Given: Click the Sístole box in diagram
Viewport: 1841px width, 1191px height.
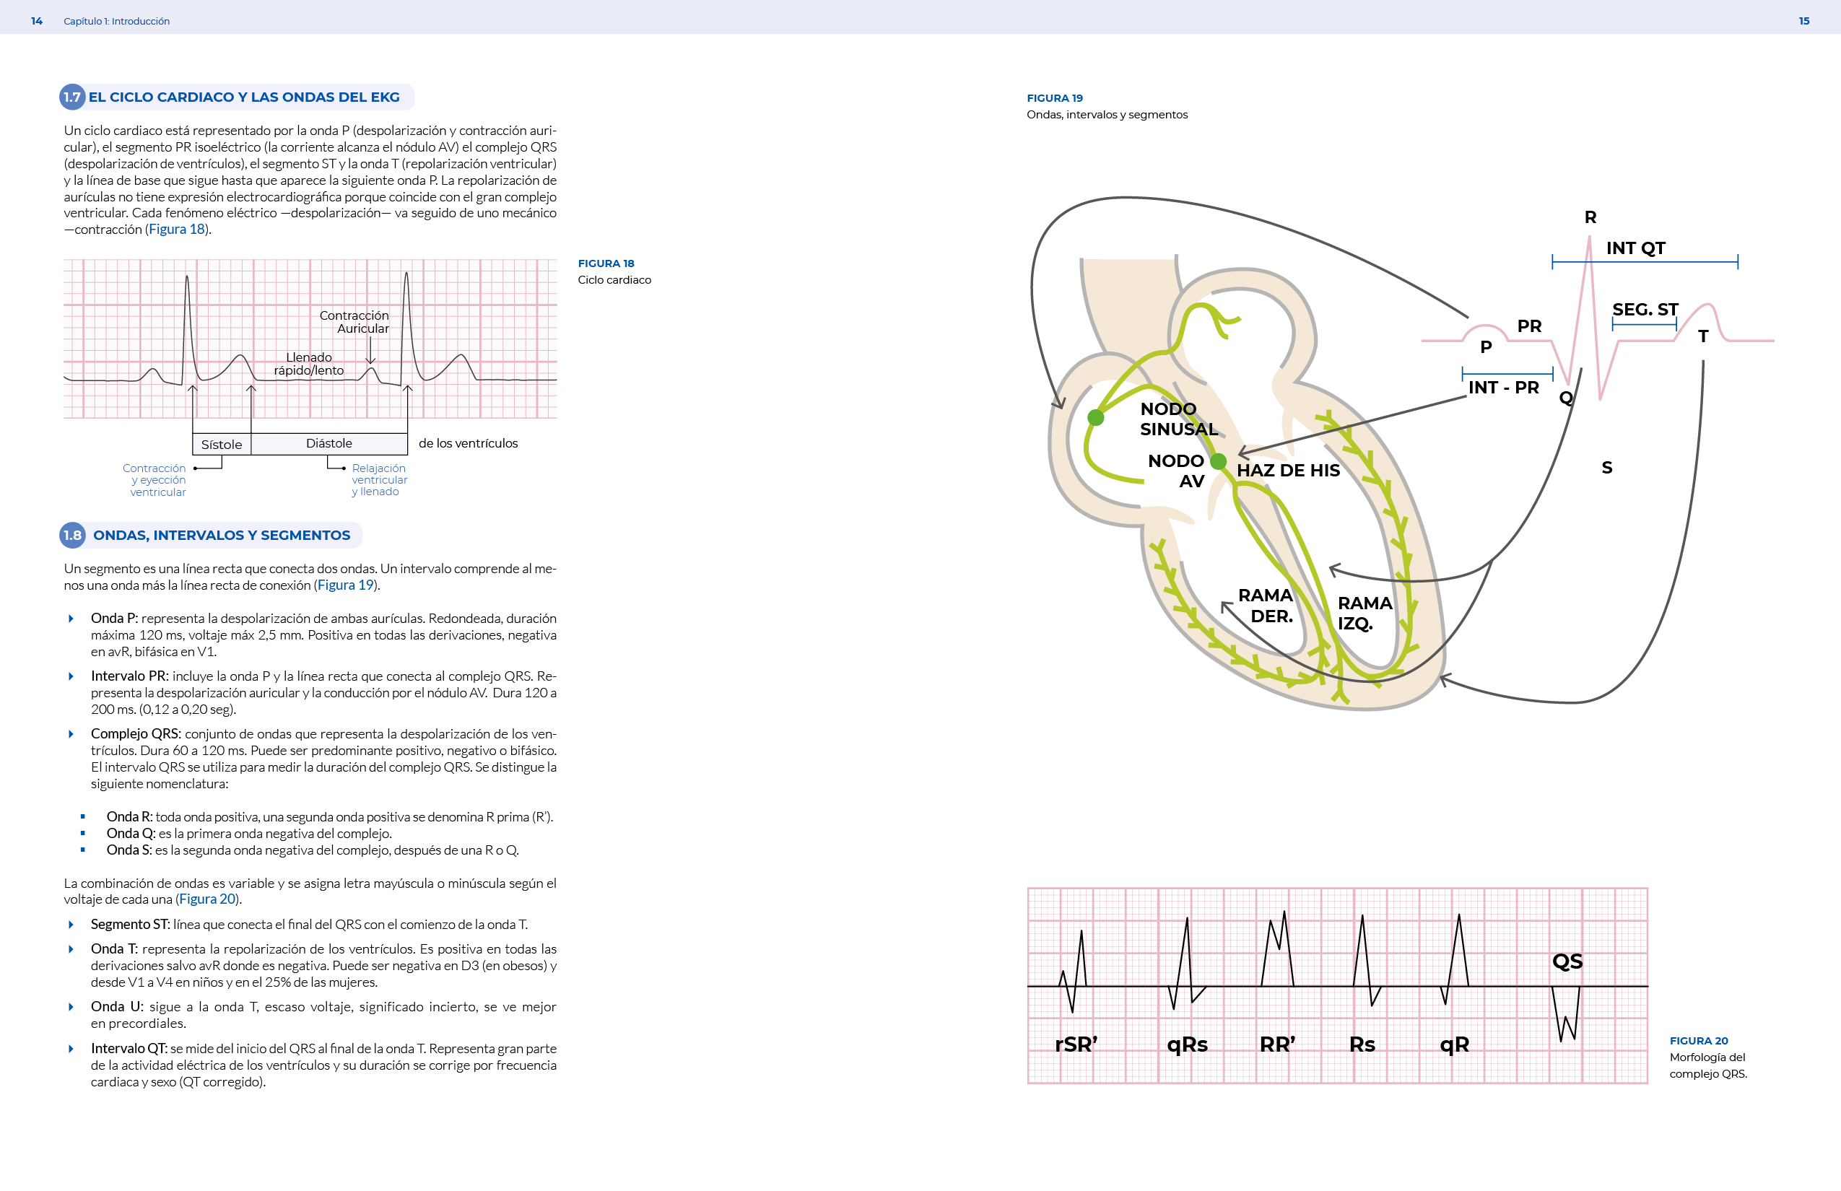Looking at the screenshot, I should [221, 445].
